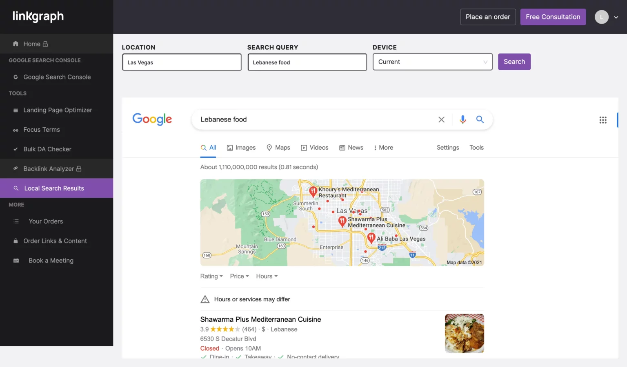
Task: Click the user avatar icon
Action: 601,17
